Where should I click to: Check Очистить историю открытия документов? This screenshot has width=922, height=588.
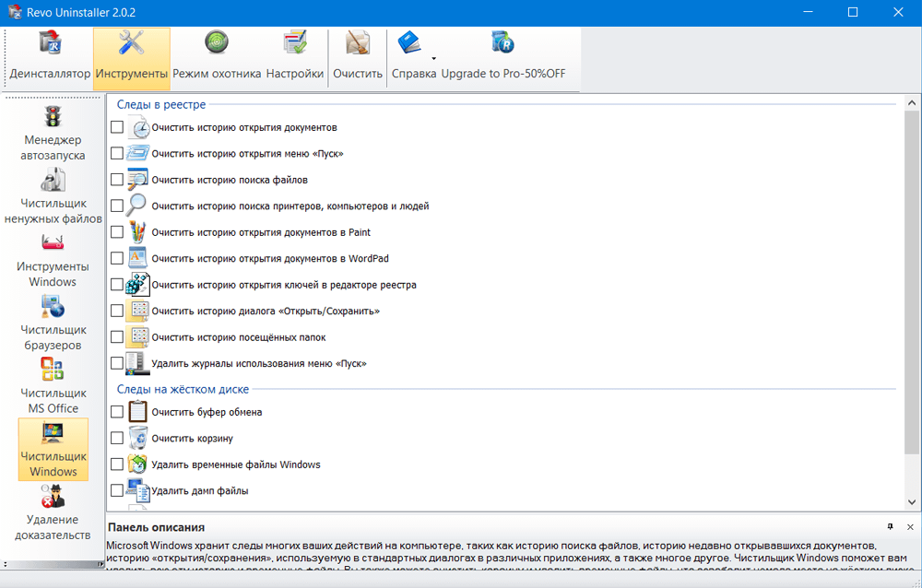point(117,127)
